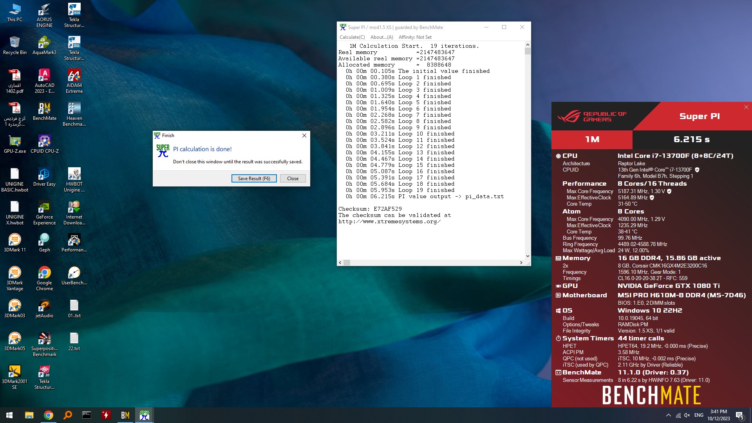
Task: Launch AutoCAD 2023 desktop shortcut
Action: click(x=44, y=81)
